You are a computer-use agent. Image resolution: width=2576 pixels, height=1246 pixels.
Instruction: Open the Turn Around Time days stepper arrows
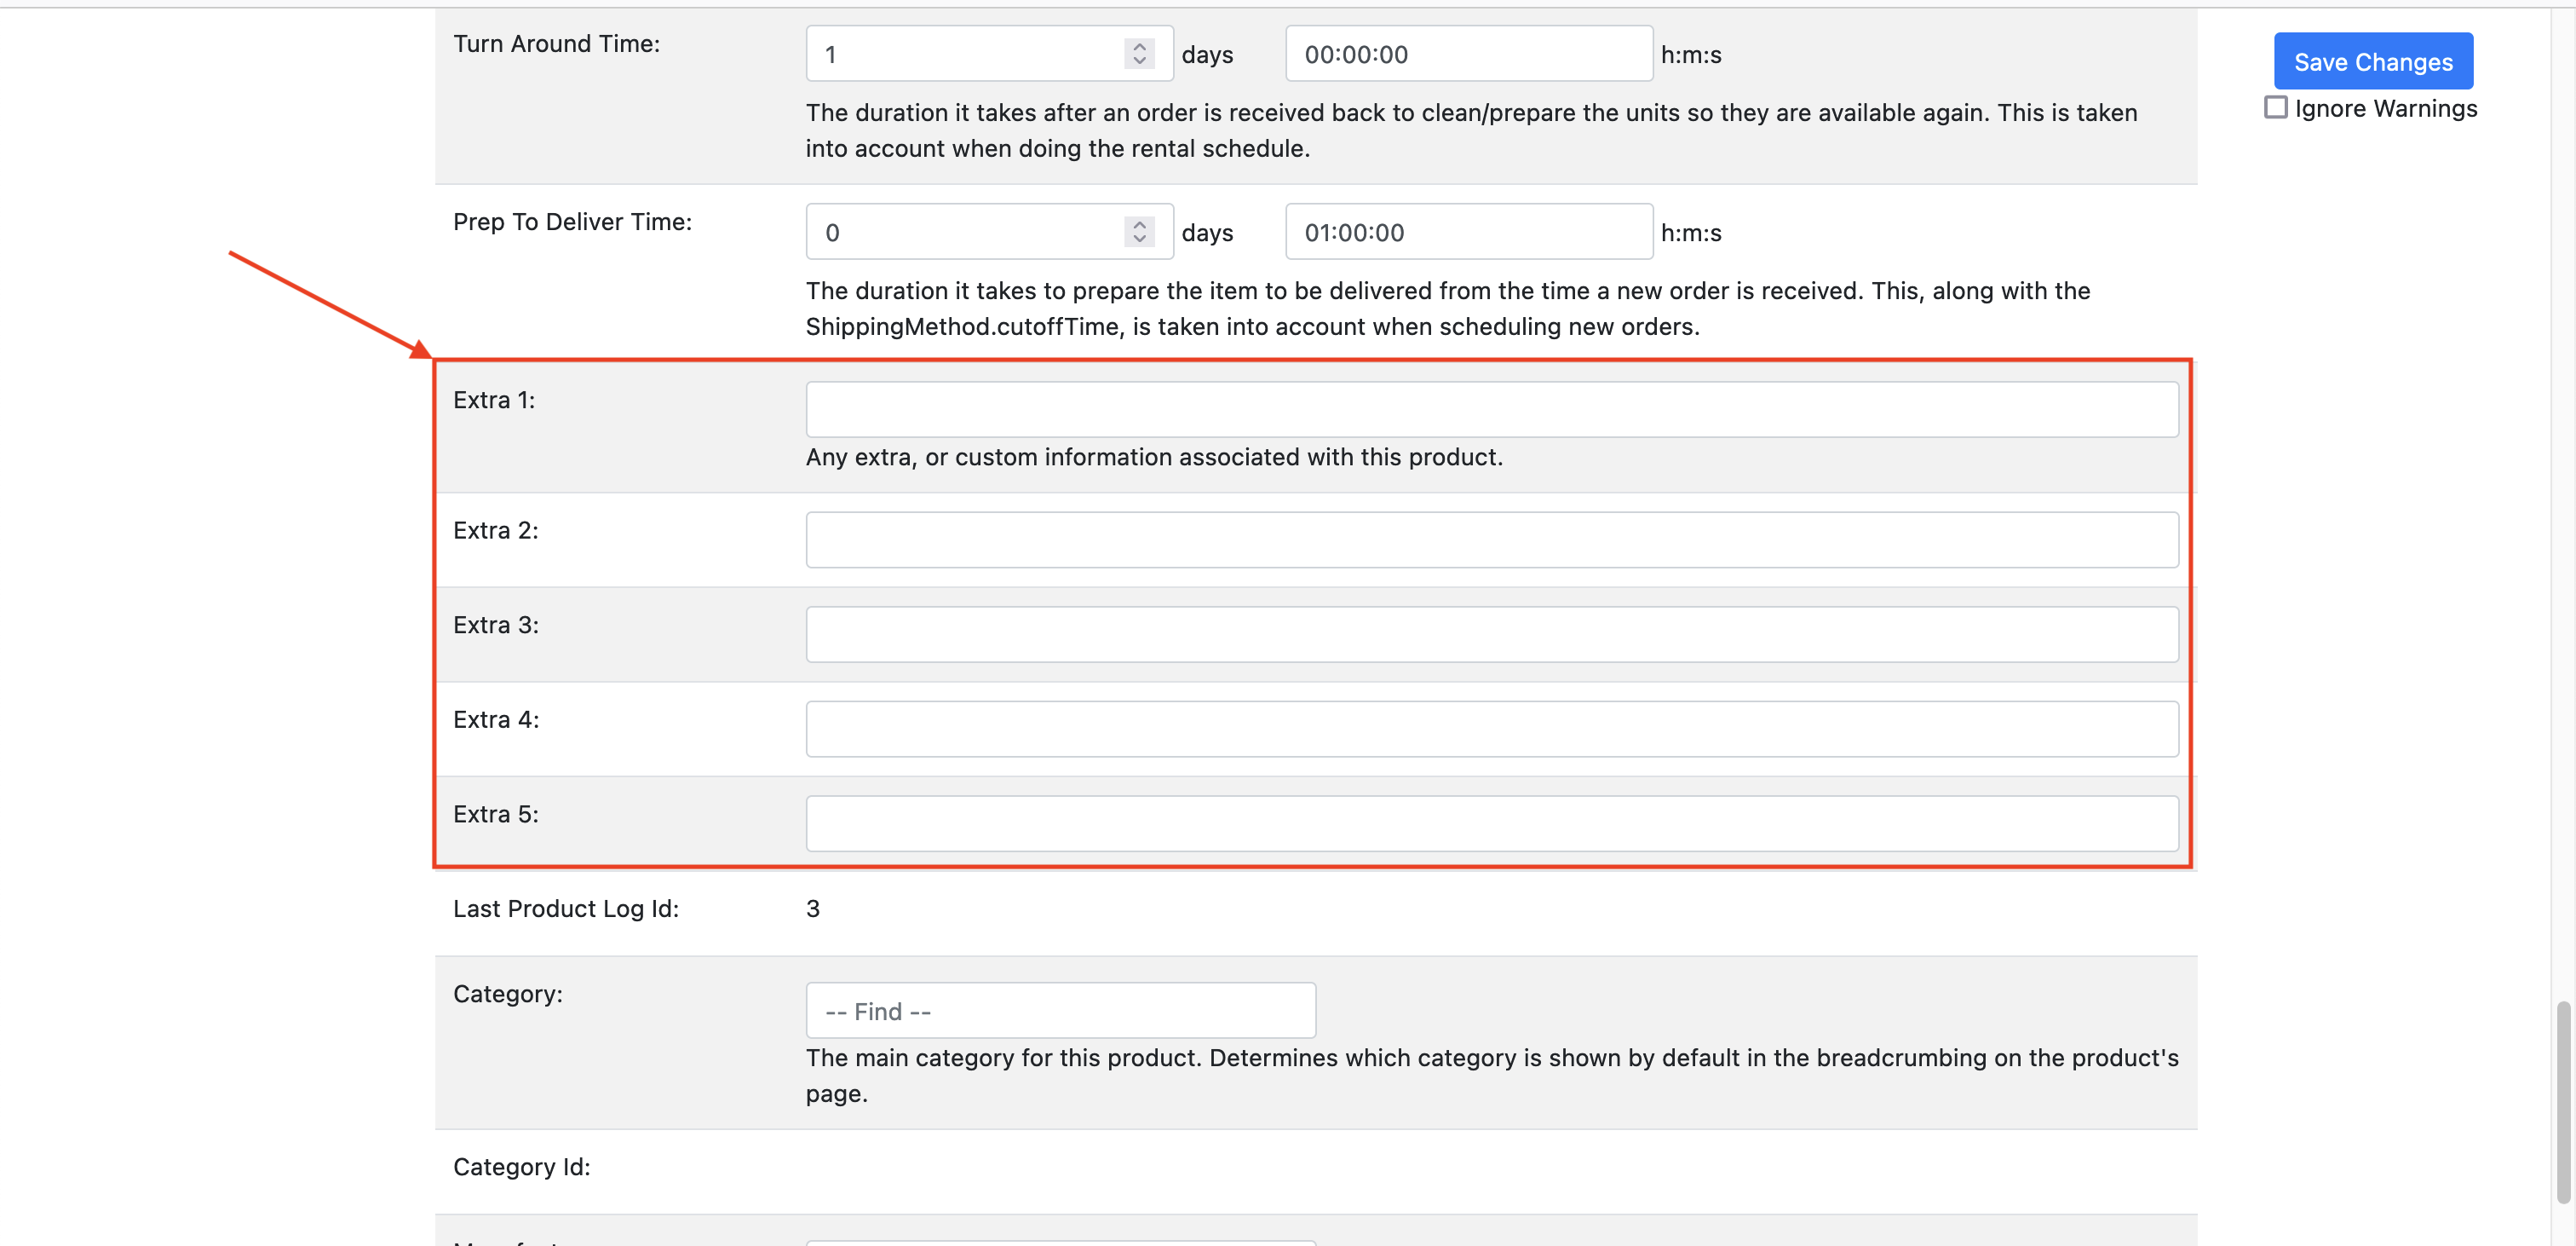point(1139,54)
